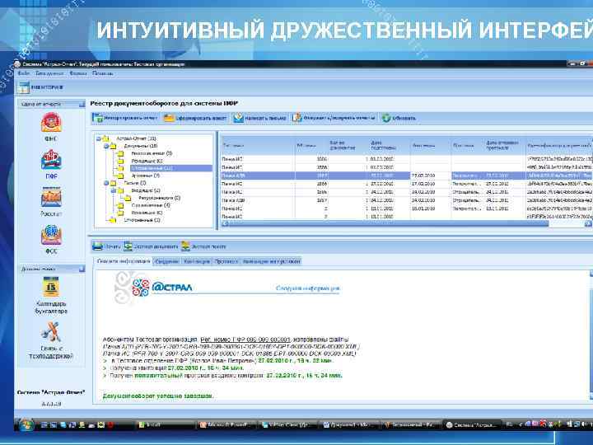Switch to the Протокол tab
593x445 pixels.
pyautogui.click(x=226, y=261)
